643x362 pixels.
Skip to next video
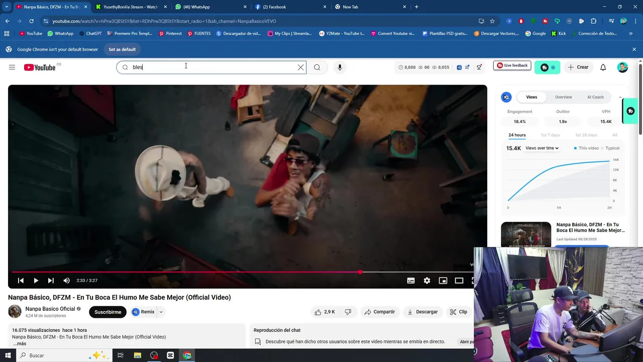point(51,281)
